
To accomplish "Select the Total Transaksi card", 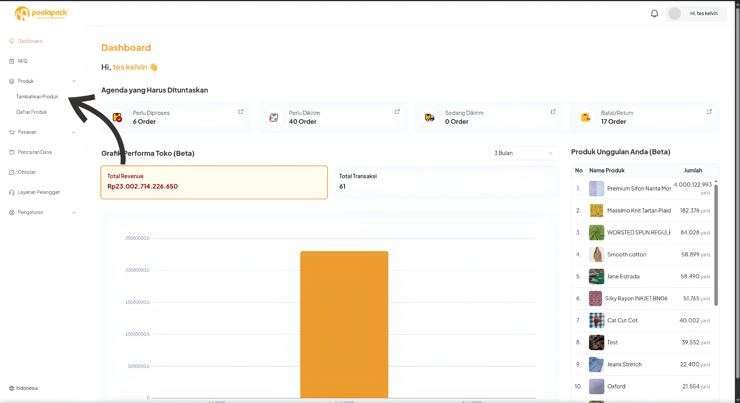I will 446,182.
